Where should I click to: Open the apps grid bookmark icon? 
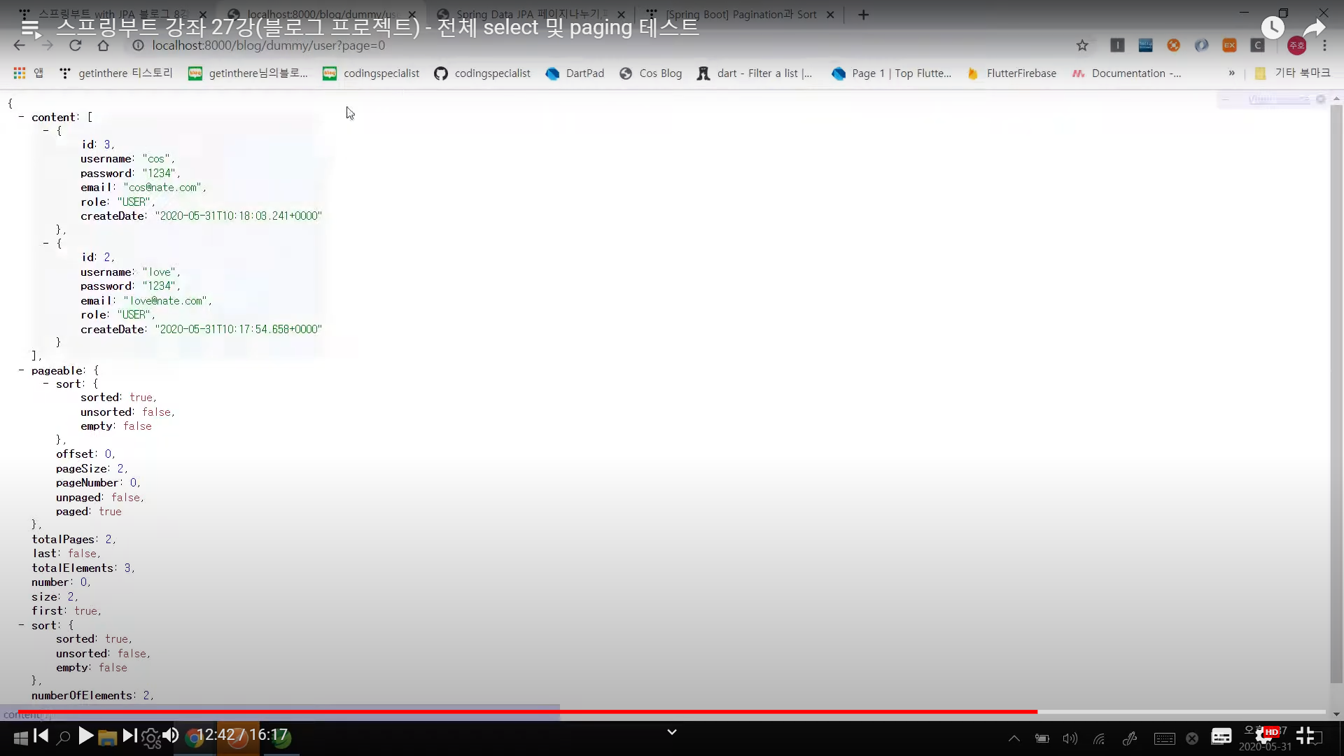(x=20, y=73)
